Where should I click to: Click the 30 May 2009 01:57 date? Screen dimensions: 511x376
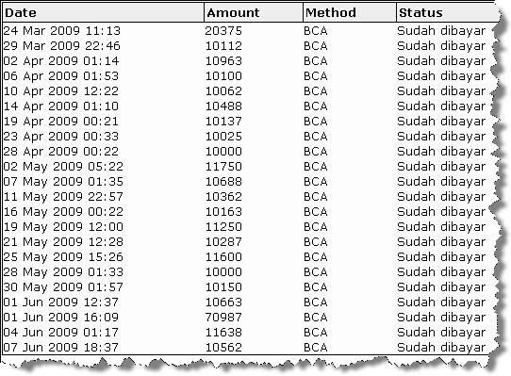(63, 287)
